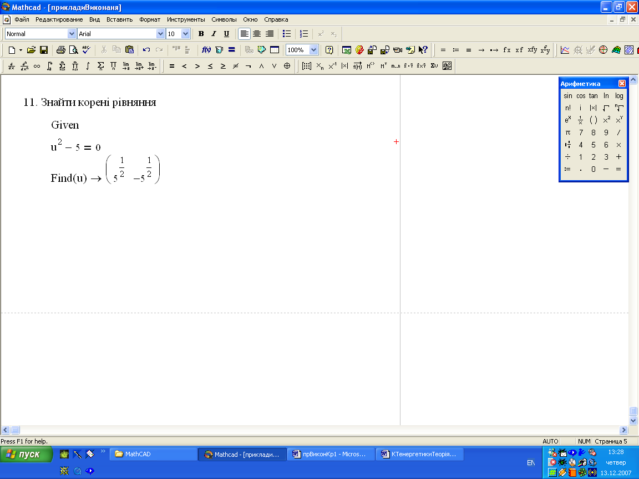Screen dimensions: 639x479
Task: Insert factorial n! from Arithmetic palette
Action: [567, 108]
